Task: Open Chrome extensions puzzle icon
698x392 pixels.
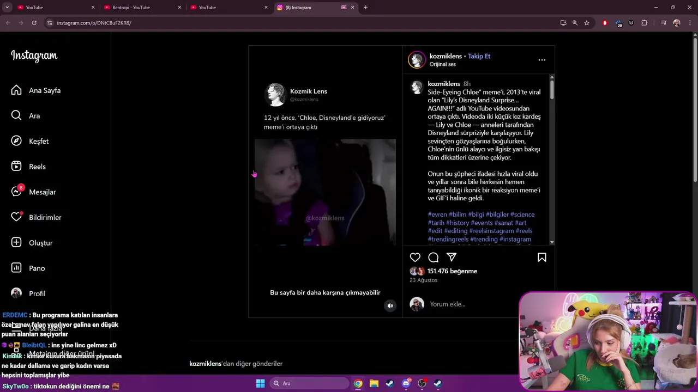Action: point(645,23)
